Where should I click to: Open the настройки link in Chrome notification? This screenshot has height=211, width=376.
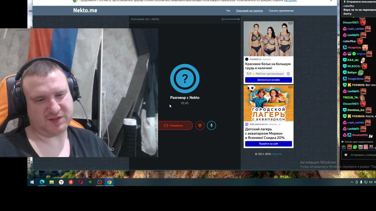coord(290,1)
